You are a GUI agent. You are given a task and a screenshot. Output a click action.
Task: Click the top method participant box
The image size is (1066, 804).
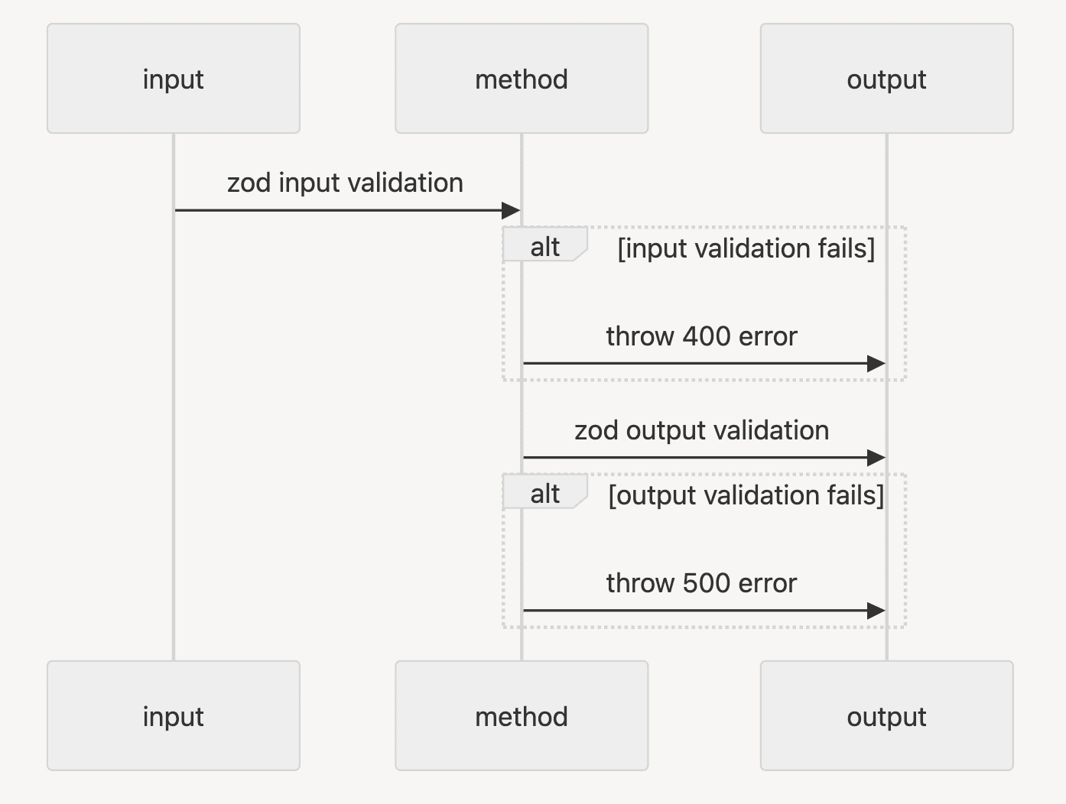point(522,79)
